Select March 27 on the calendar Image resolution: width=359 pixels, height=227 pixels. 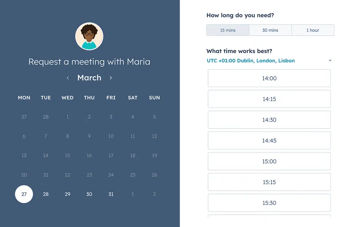click(24, 194)
